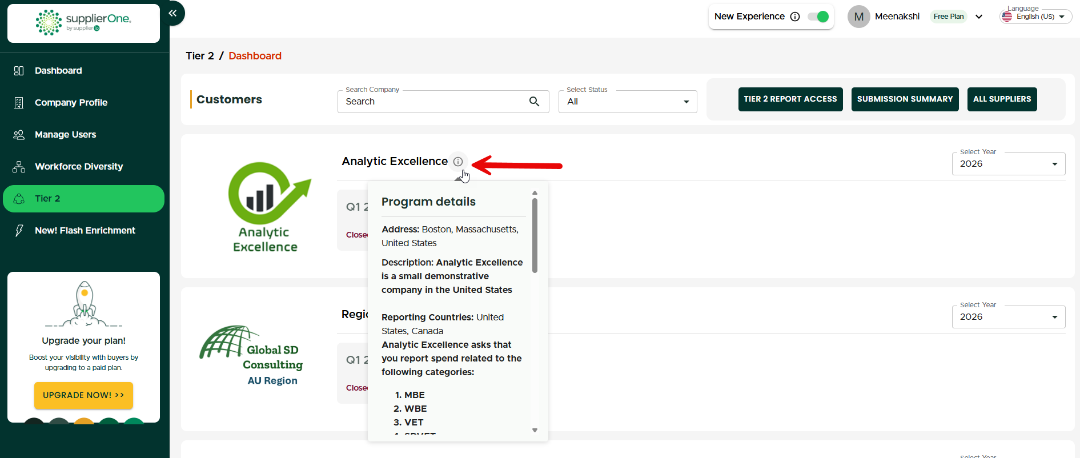Click the Flash Enrichment lightning icon
This screenshot has height=458, width=1080.
point(19,231)
